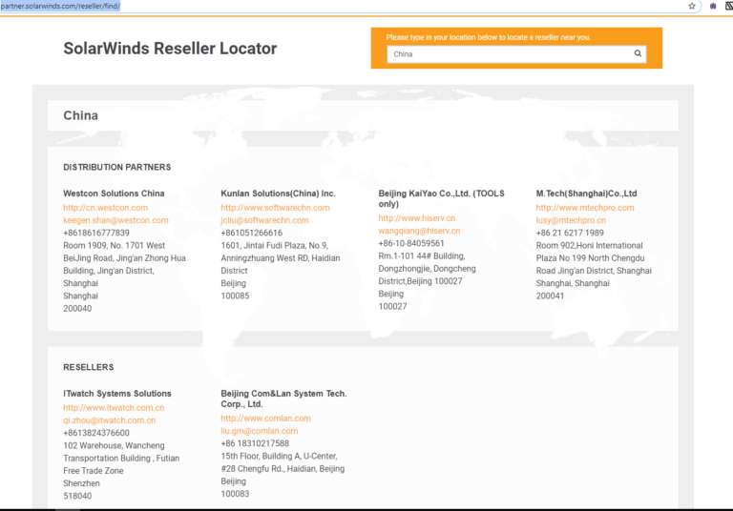Viewport: 733px width, 511px height.
Task: Email lusy@mtechpro.cn
Action: [571, 220]
